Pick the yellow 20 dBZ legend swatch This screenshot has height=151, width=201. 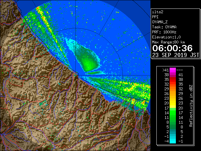(x=173, y=103)
